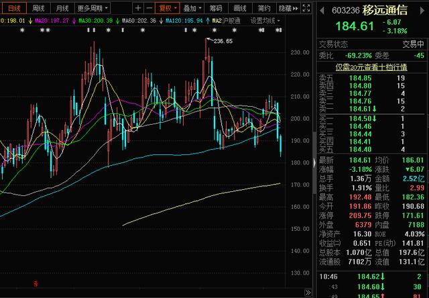Click the MA20:197.27 indicator label
Screen dimensions: 429x298
52,21
